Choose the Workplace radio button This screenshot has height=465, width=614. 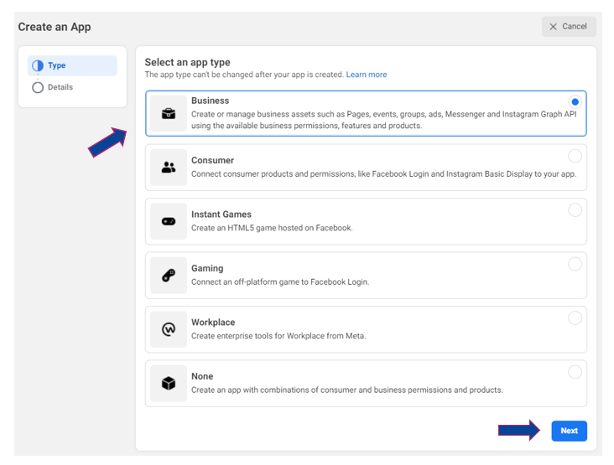[575, 318]
